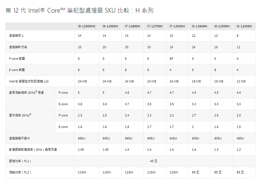Image resolution: width=260 pixels, height=183 pixels.
Task: Select the i9-12900H column header
Action: coord(110,26)
